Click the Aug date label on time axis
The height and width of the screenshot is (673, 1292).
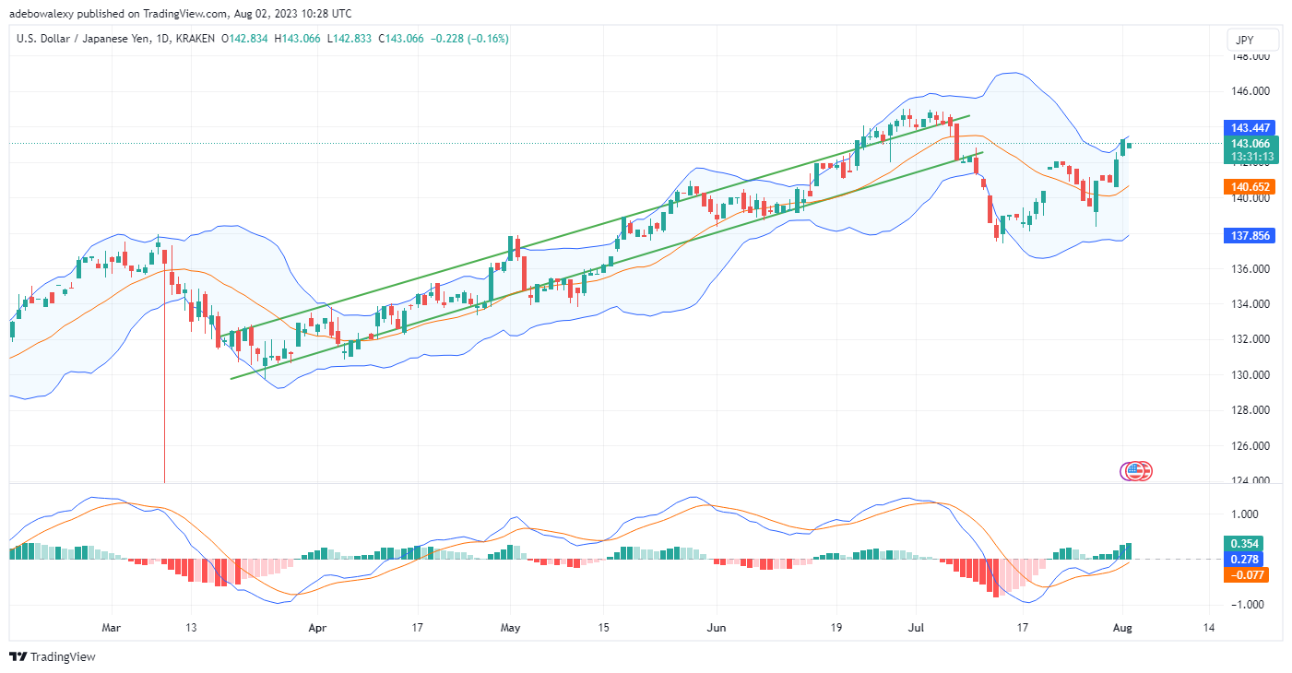[1122, 627]
